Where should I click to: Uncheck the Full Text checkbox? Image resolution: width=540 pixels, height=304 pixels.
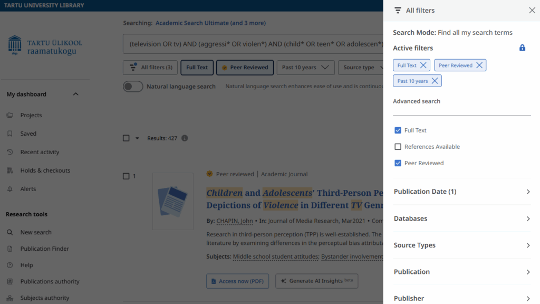398,130
